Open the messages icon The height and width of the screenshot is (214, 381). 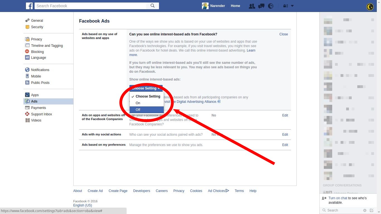[261, 6]
